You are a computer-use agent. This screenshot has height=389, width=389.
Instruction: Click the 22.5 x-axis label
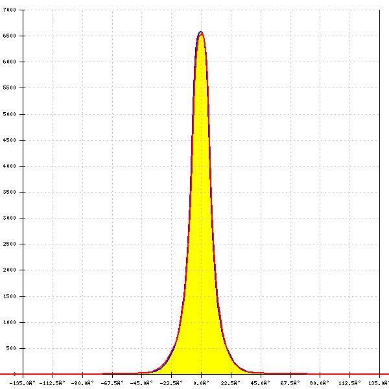[230, 383]
